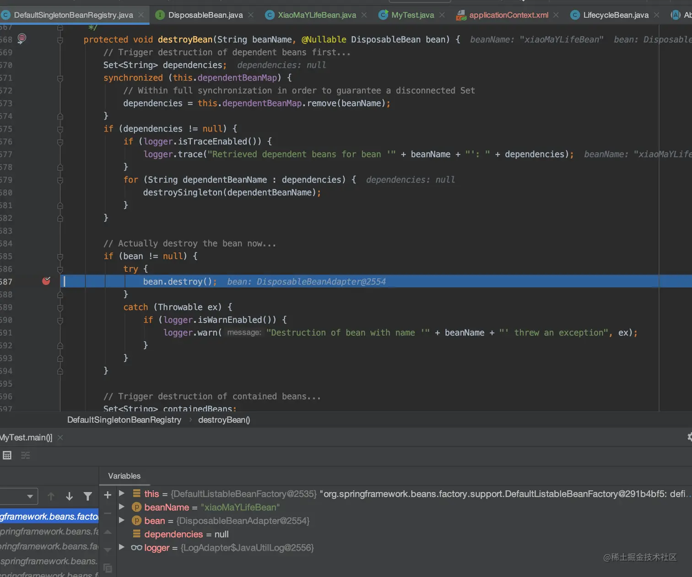Fold the if (logger.isTraceEnabled()) block
This screenshot has width=692, height=577.
60,142
